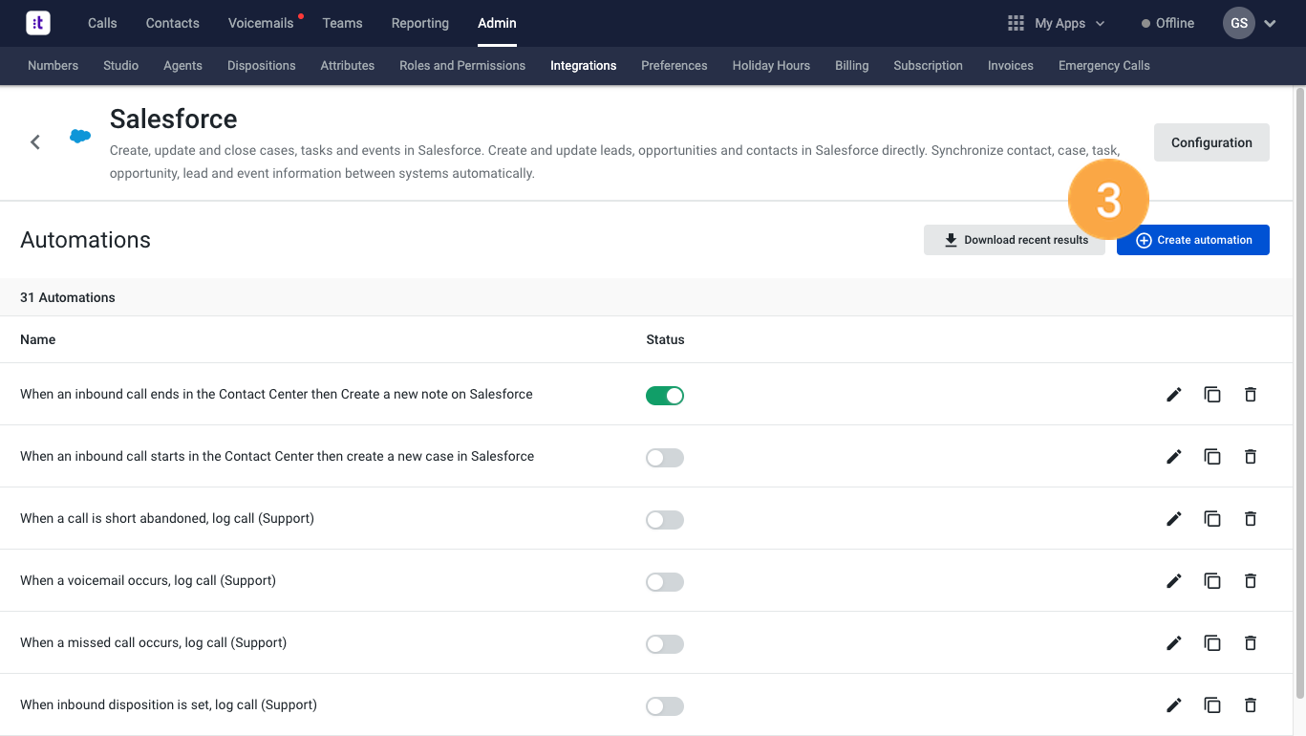
Task: Enable the inbound call starts case automation
Action: pos(665,458)
